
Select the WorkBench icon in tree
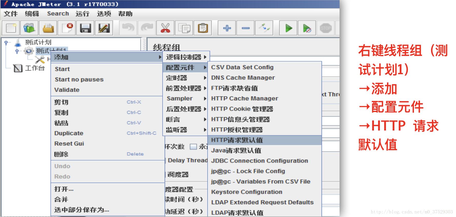18,68
